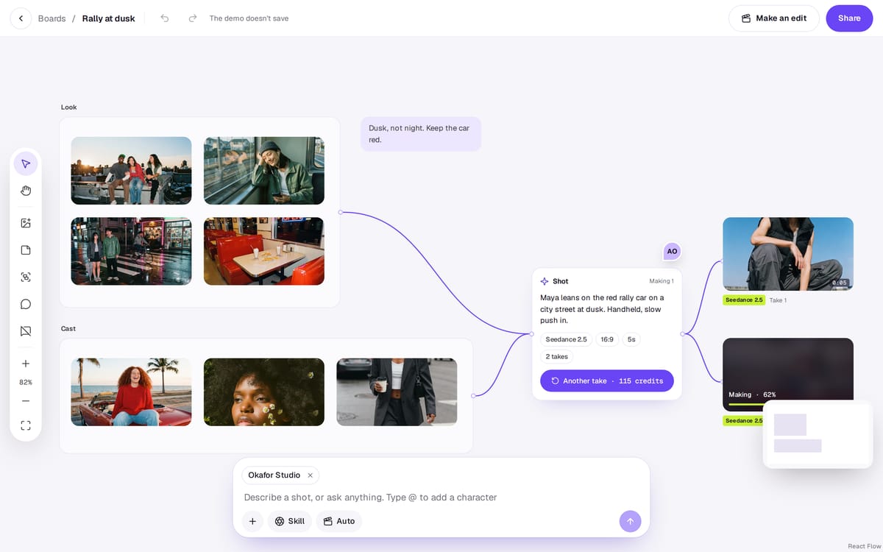Activate the hand pan tool
The image size is (883, 552).
coord(26,191)
